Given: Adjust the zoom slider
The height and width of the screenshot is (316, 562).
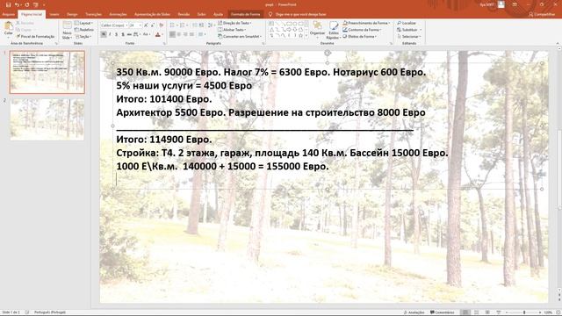Looking at the screenshot, I should click(524, 312).
